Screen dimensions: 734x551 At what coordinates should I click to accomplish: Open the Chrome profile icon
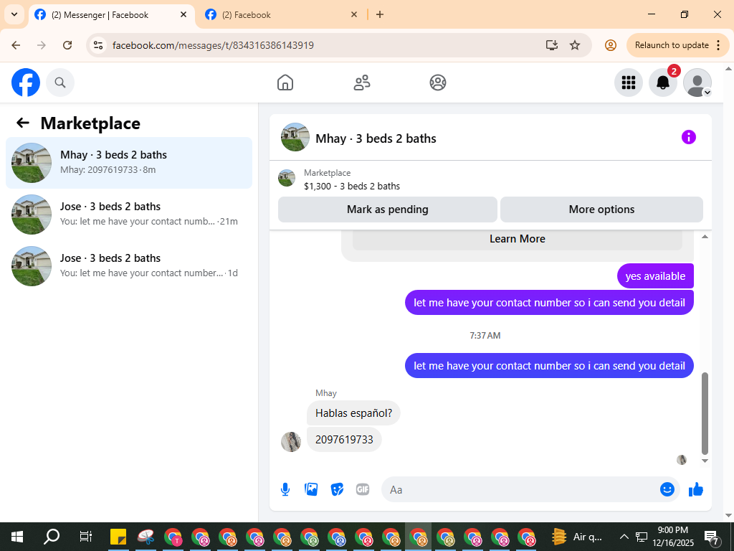[x=611, y=45]
